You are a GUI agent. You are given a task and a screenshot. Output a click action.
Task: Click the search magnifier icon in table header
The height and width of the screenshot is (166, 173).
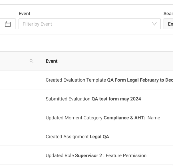(31, 61)
